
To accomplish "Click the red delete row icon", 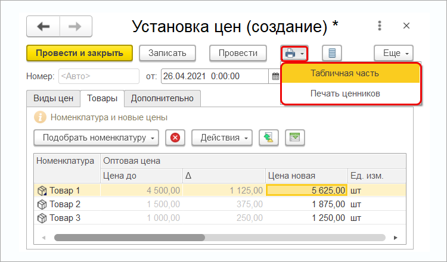I will (x=175, y=138).
